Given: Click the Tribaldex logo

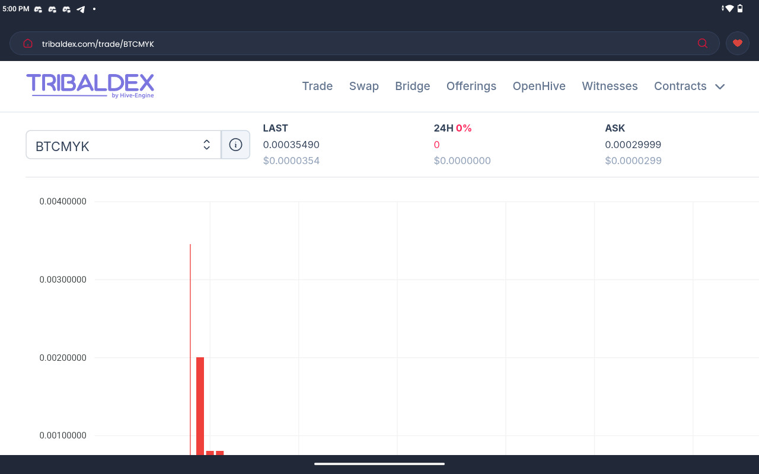Looking at the screenshot, I should point(90,86).
